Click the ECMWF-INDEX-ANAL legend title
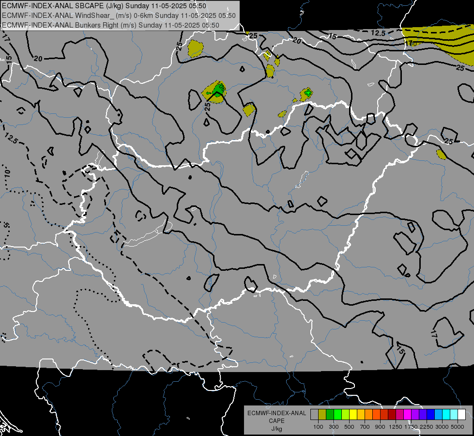This screenshot has height=436, width=474. pyautogui.click(x=276, y=413)
